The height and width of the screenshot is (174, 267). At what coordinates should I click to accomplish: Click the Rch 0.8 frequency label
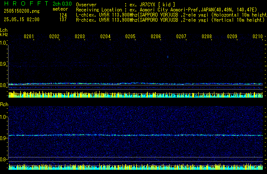(3, 159)
